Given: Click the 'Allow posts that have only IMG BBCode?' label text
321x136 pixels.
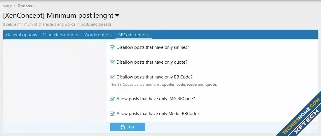Looking at the screenshot, I should pyautogui.click(x=156, y=99).
